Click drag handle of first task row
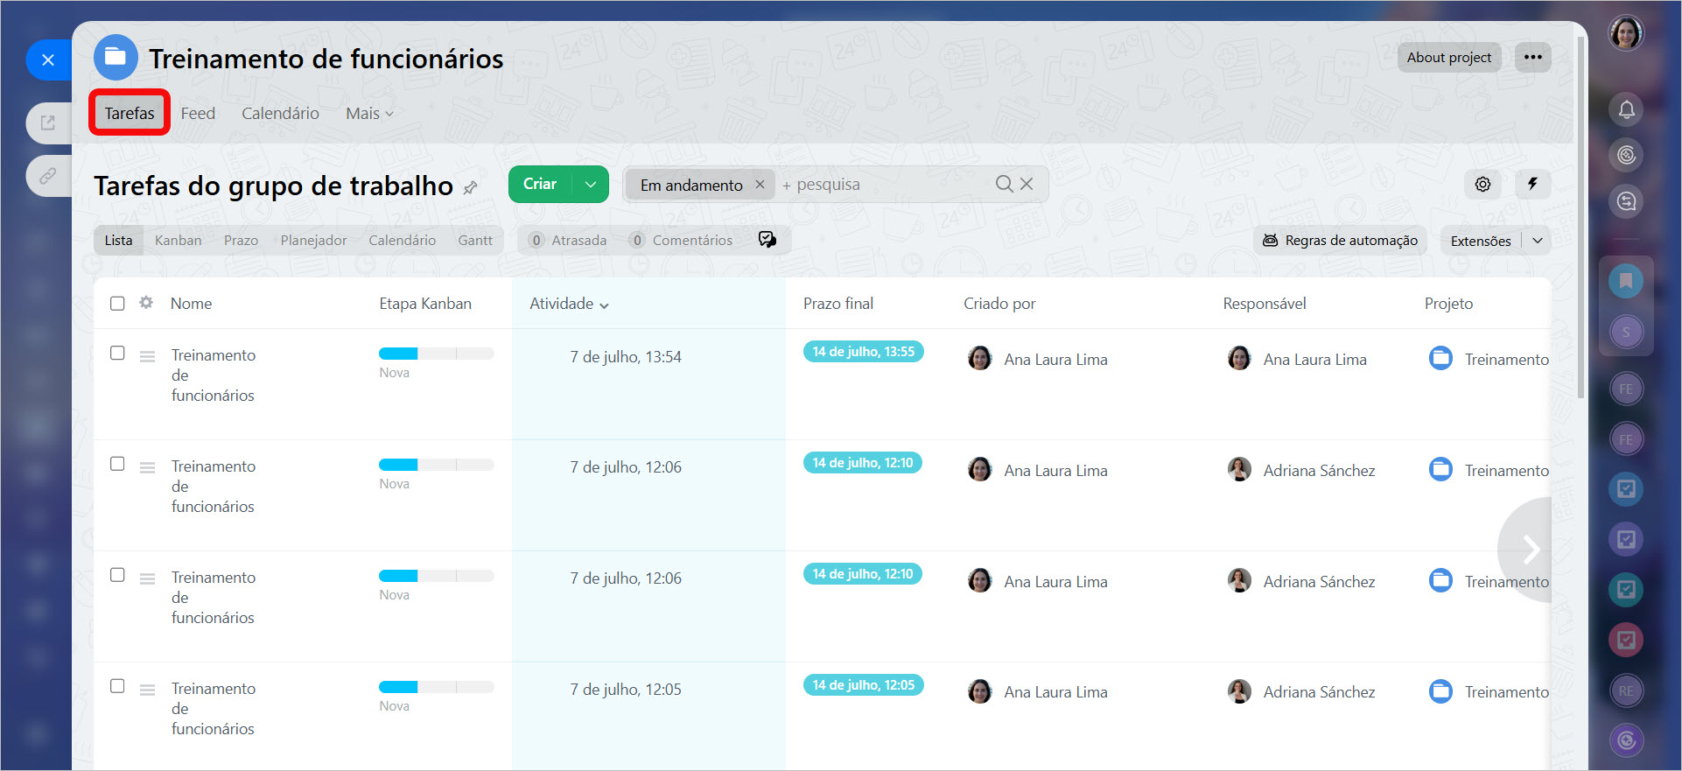Viewport: 1682px width, 771px height. [x=148, y=356]
